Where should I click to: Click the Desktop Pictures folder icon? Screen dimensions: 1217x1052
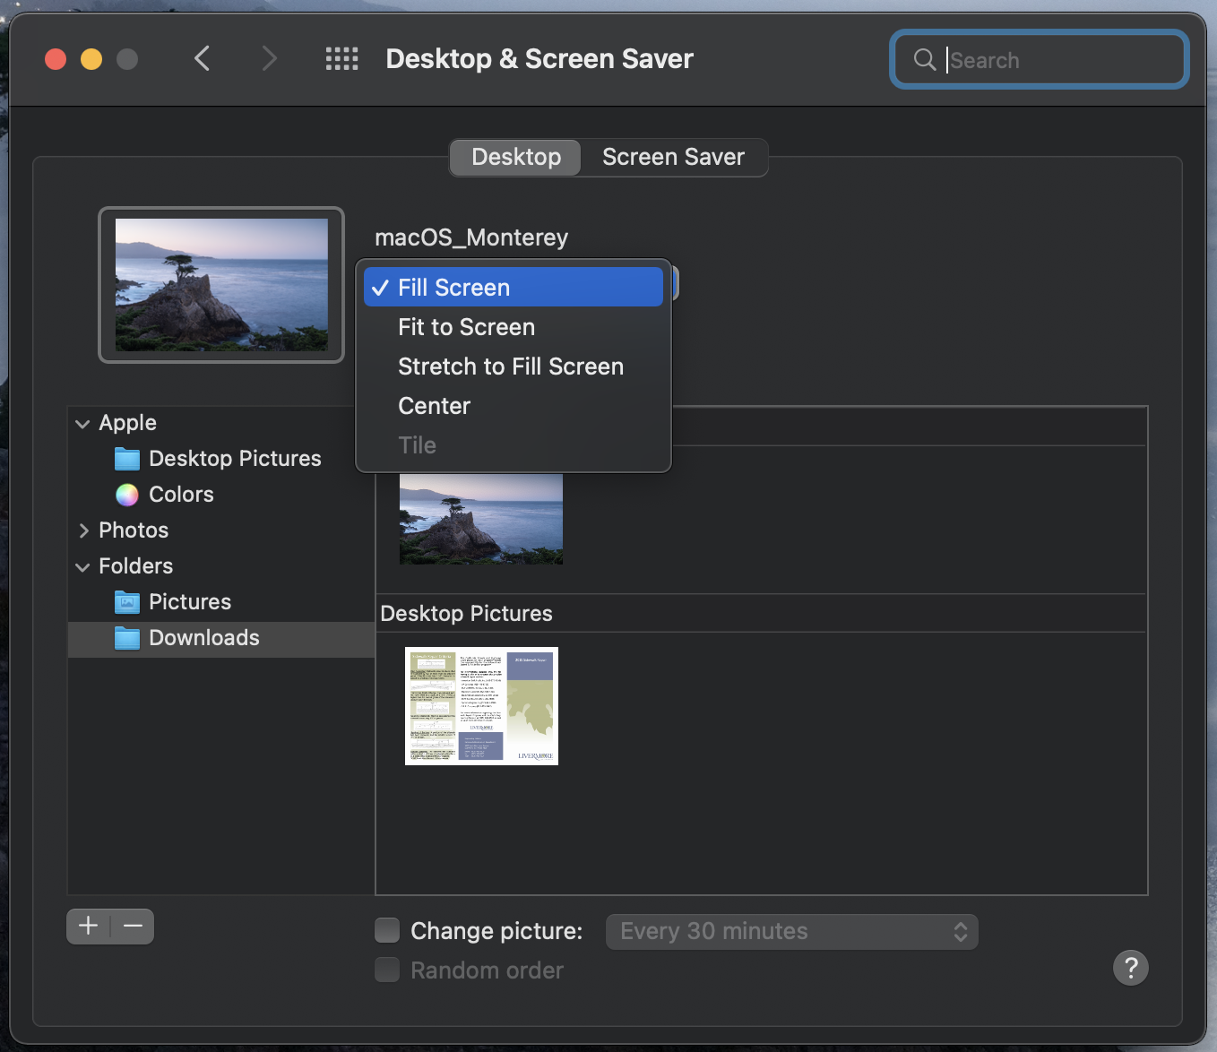(127, 459)
